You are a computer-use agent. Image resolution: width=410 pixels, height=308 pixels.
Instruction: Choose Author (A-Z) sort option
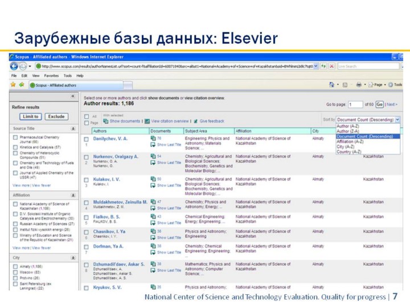point(347,127)
